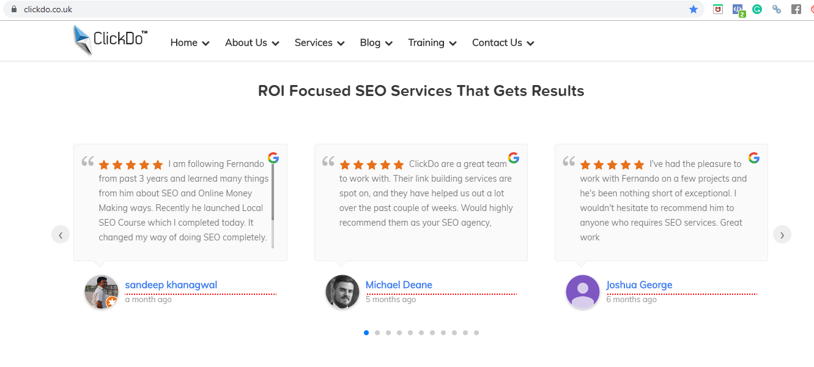814x367 pixels.
Task: Select the fourth carousel pagination dot
Action: tap(399, 332)
